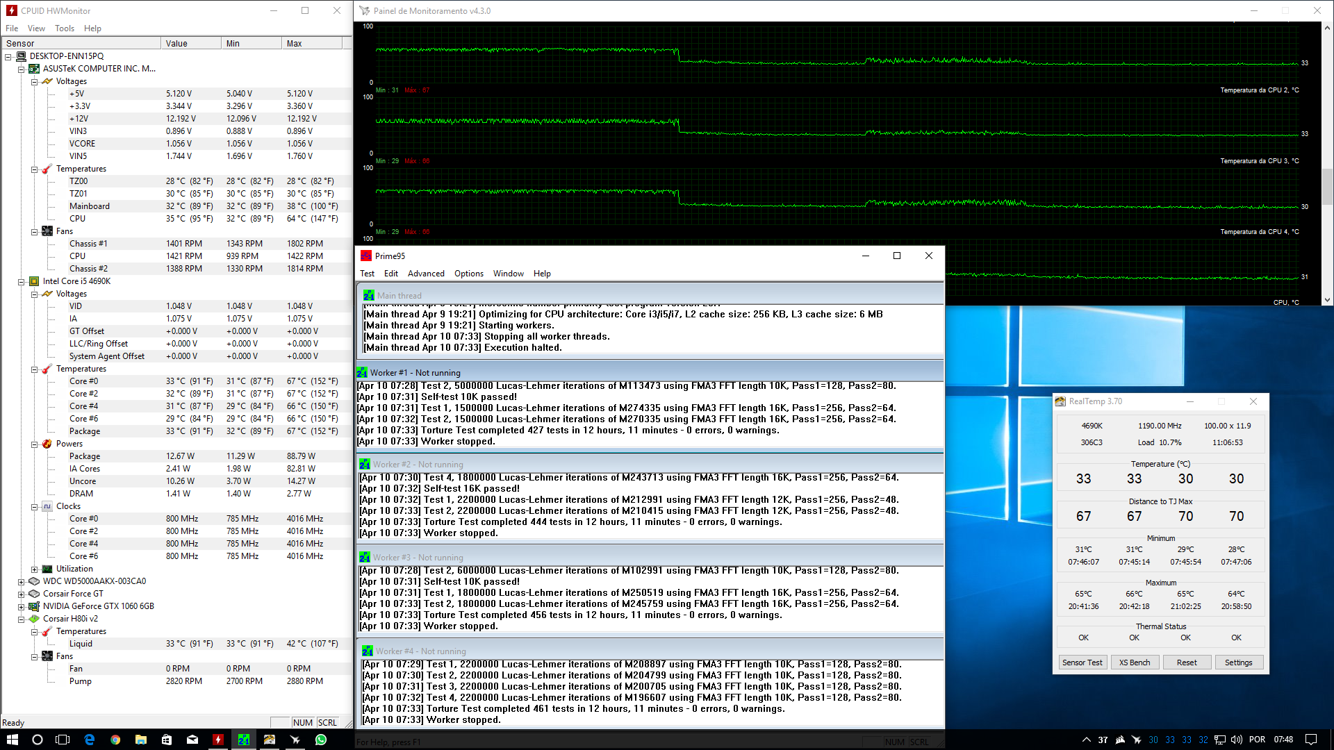The height and width of the screenshot is (750, 1334).
Task: Open HWMonitor File menu
Action: (12, 28)
